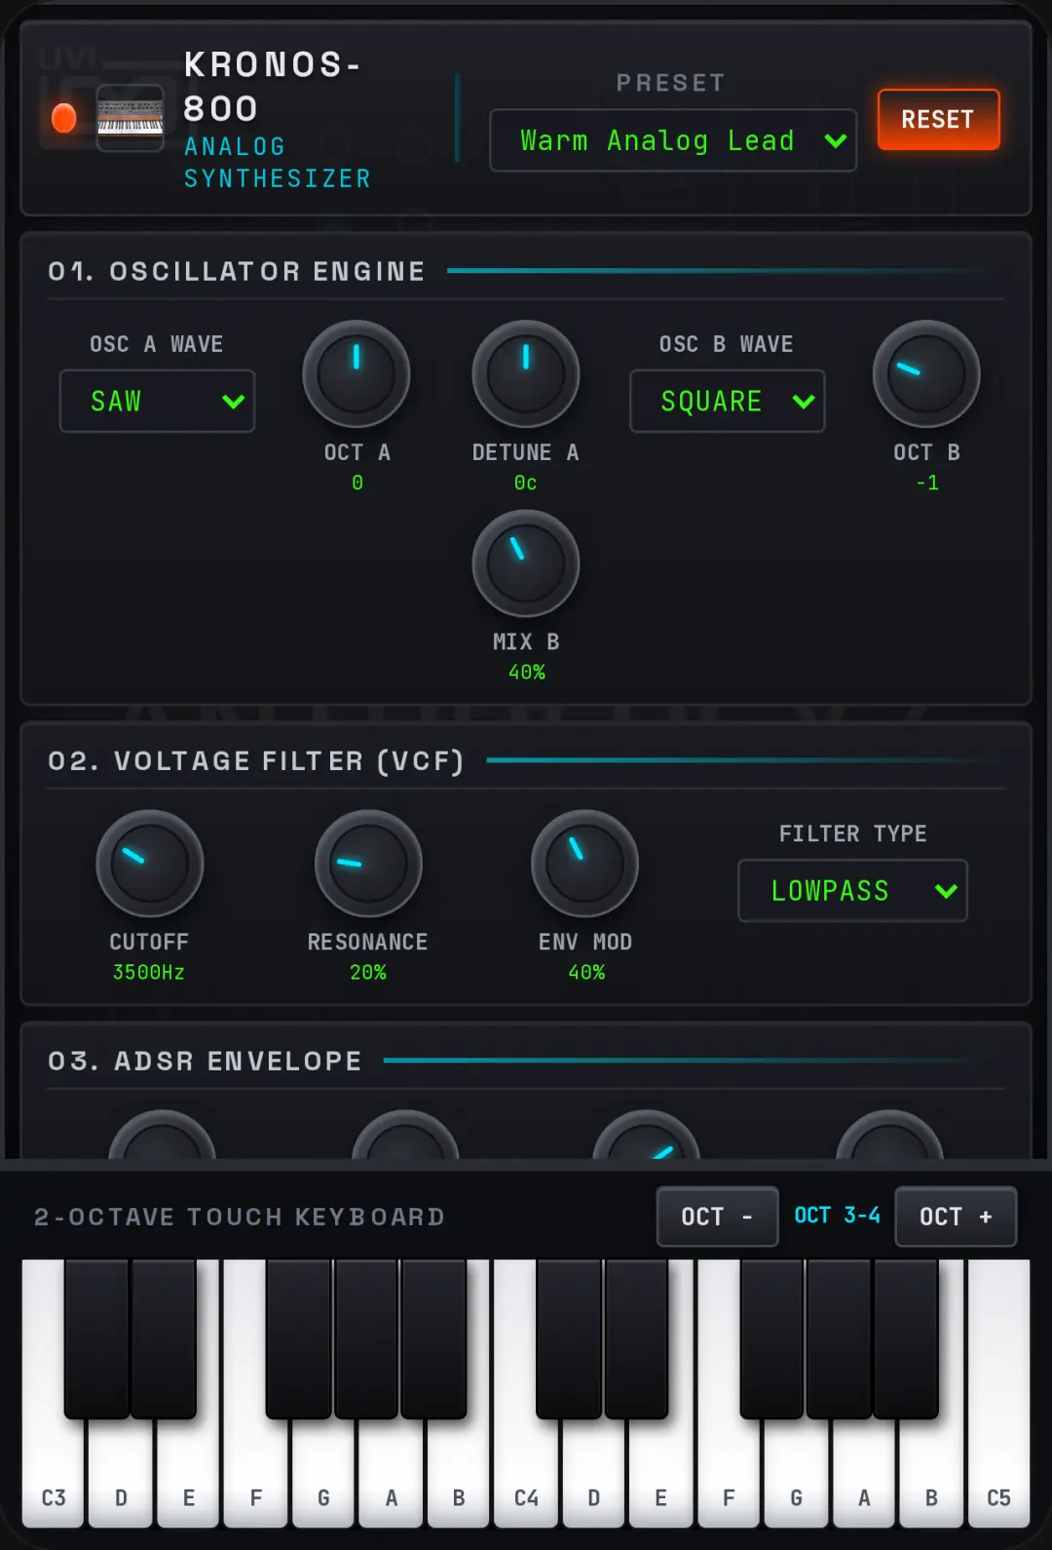This screenshot has width=1052, height=1550.
Task: Click the 3500Hz cutoff value
Action: (x=149, y=972)
